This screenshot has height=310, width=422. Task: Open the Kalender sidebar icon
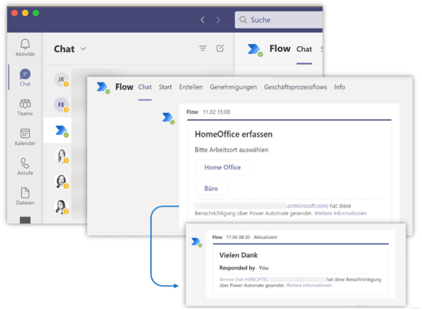25,134
